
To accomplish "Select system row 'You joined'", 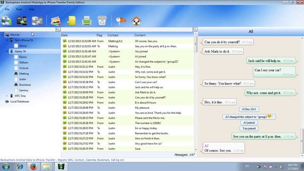I will pos(127,51).
